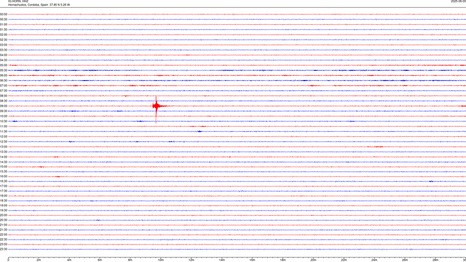
Task: Select the 02:00 time label
Action: [x=3, y=35]
